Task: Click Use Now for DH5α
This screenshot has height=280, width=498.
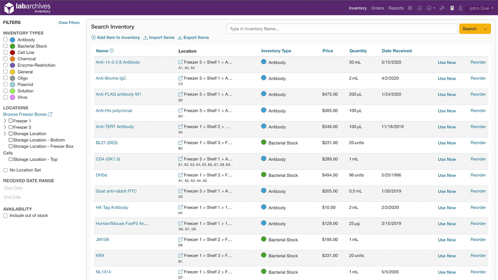Action: click(447, 175)
